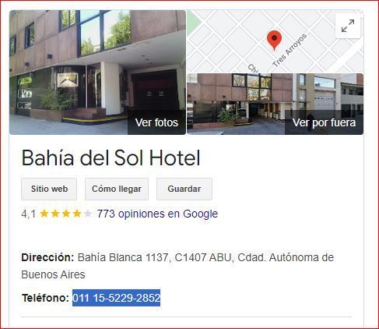Viewport: 379px width, 329px height.
Task: Click the selected phone number 011 15-5229-2852
Action: (116, 298)
